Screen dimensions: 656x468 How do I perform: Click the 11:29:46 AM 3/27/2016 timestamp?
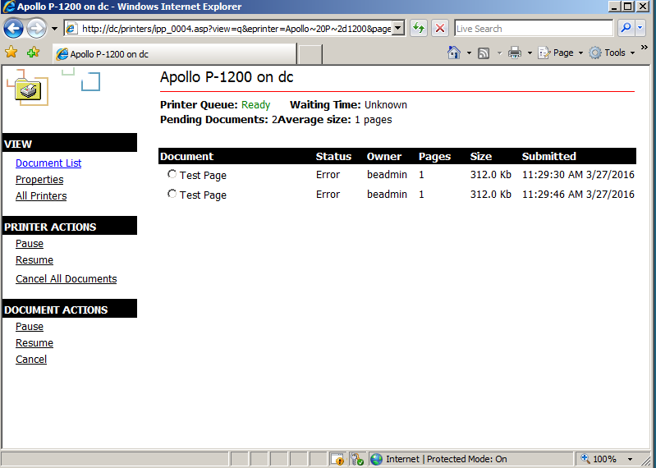578,195
